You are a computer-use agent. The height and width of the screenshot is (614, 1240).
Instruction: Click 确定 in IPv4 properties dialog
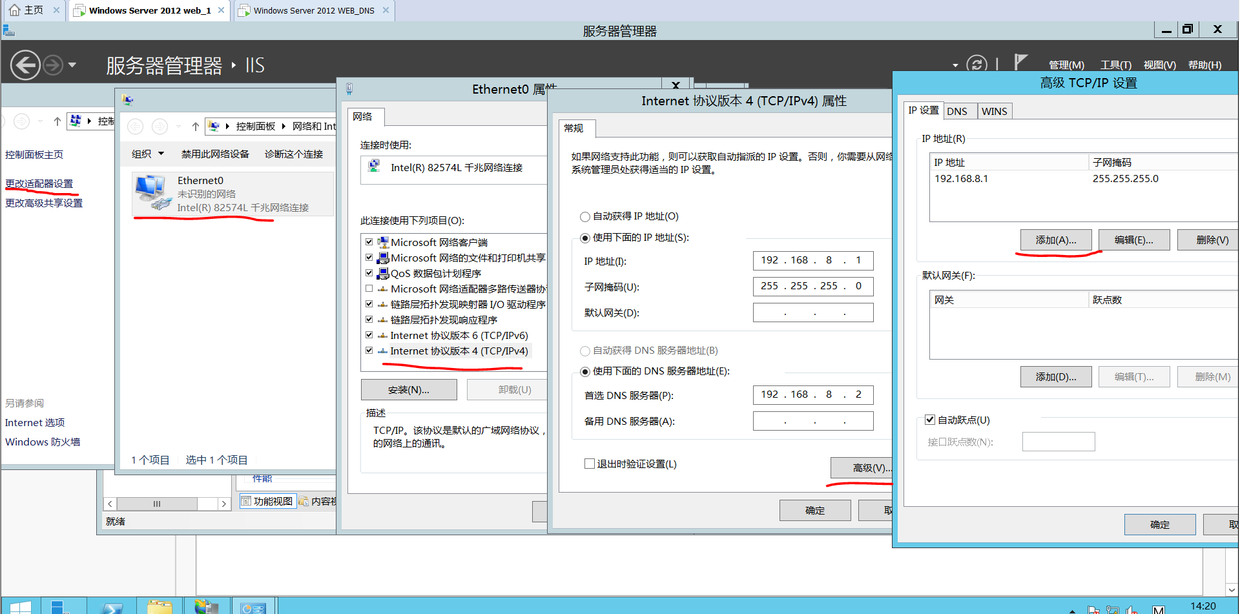point(815,511)
